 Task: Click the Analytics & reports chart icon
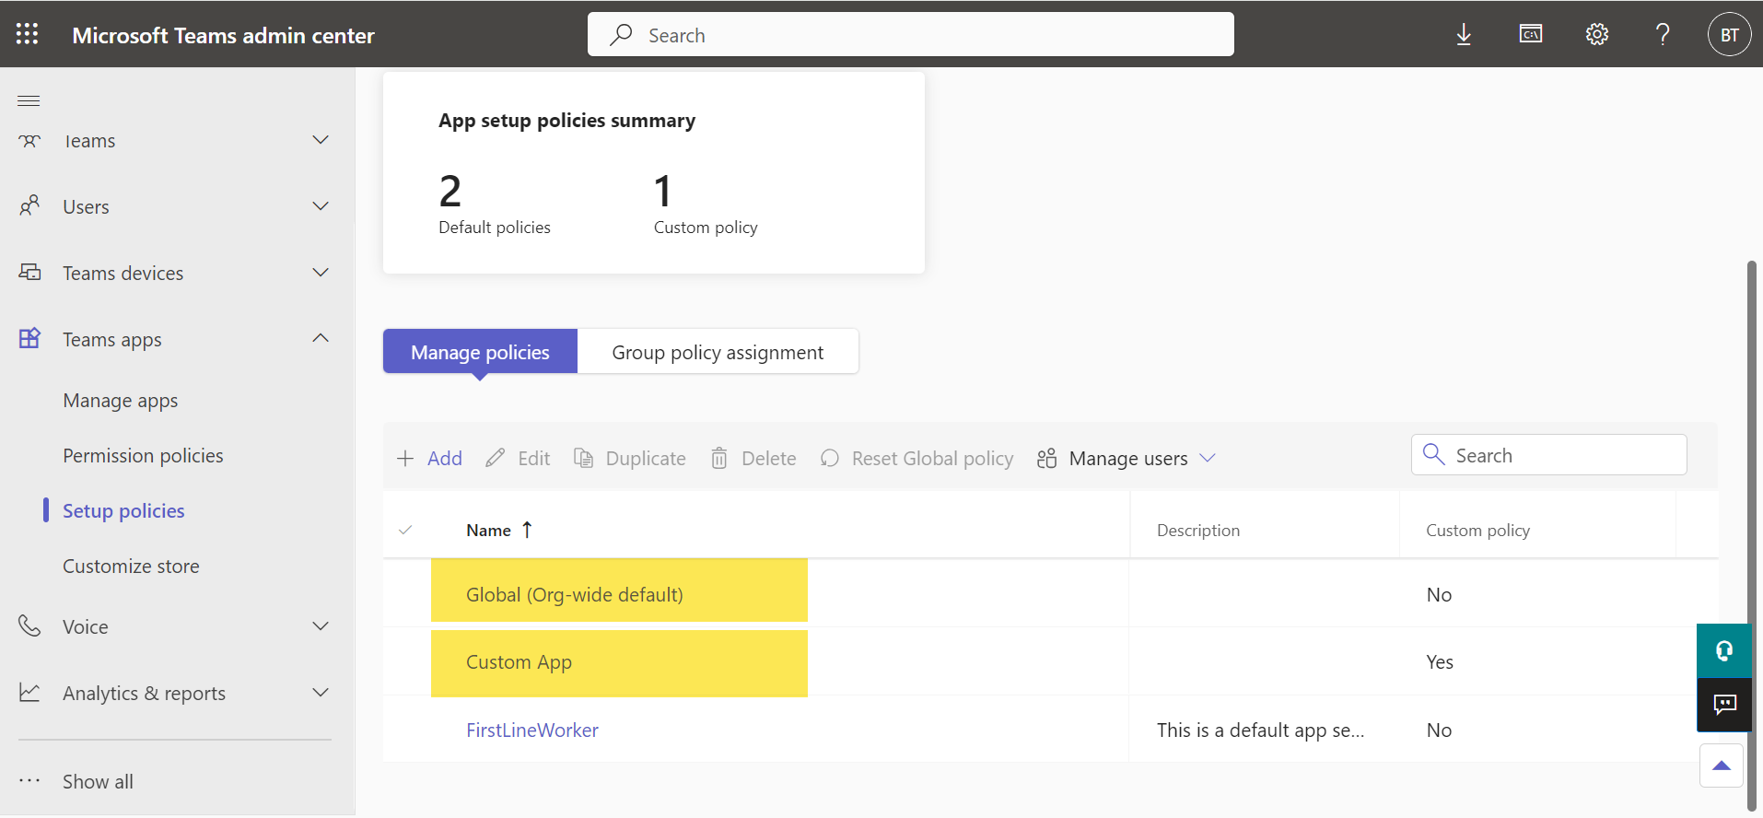point(29,692)
